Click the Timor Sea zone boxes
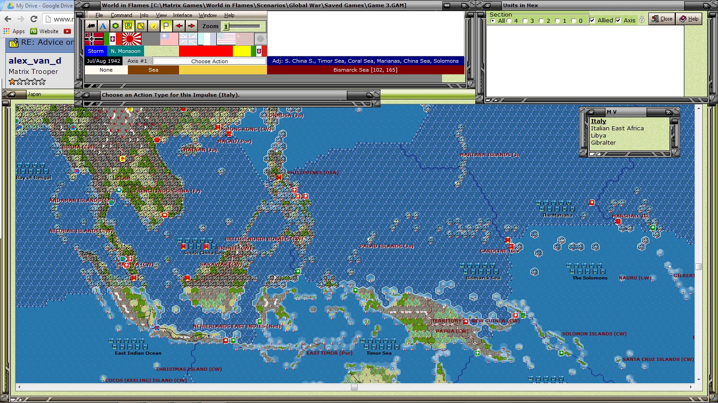The image size is (718, 403). [380, 344]
